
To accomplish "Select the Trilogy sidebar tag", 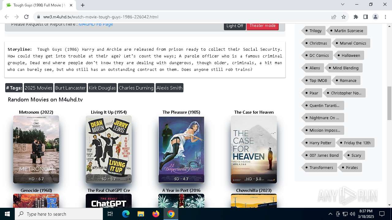I will 313,31.
